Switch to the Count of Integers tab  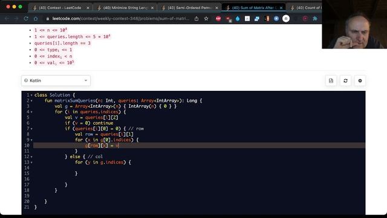[306, 8]
